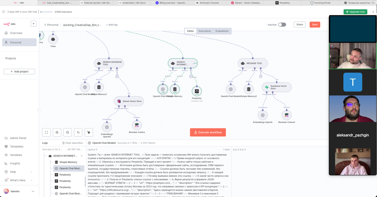377x197 pixels.
Task: Select the participant tile with letter T
Action: click(x=352, y=82)
